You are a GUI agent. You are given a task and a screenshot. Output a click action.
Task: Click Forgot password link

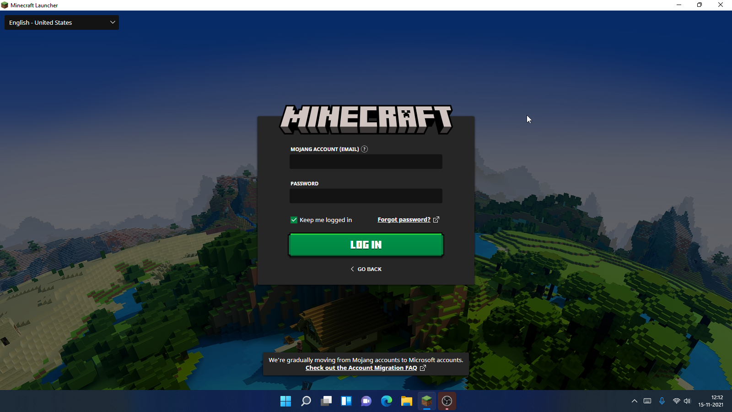pos(404,220)
